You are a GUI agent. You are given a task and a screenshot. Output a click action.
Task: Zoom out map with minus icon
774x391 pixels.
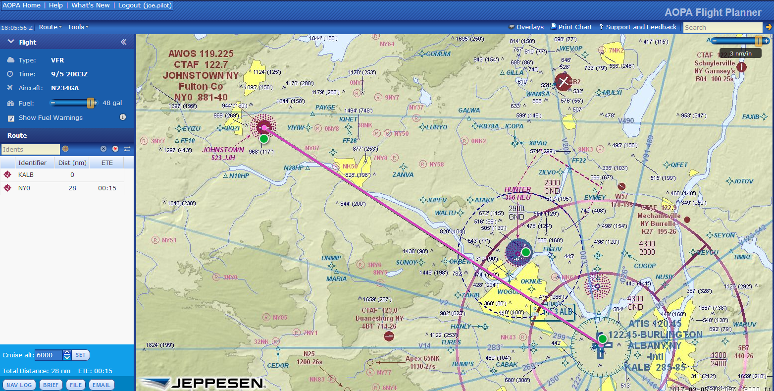pos(714,41)
